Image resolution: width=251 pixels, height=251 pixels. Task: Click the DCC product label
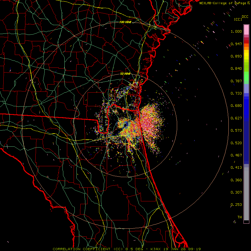(245, 17)
